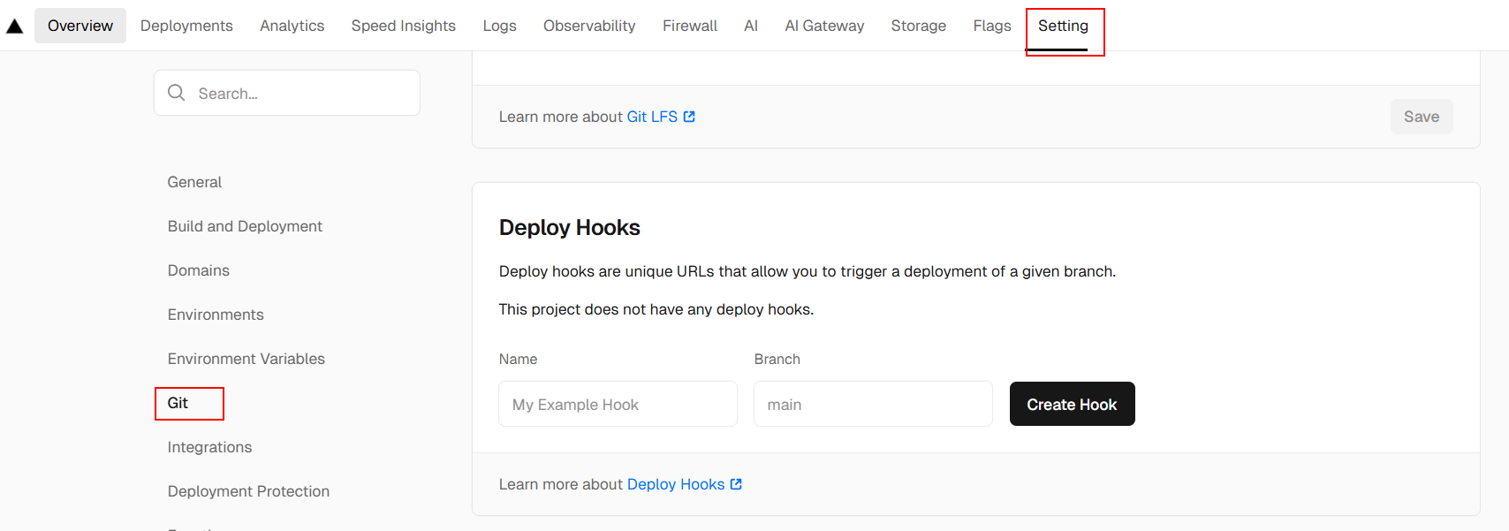This screenshot has width=1509, height=531.
Task: Open Environment Variables settings
Action: pos(246,359)
